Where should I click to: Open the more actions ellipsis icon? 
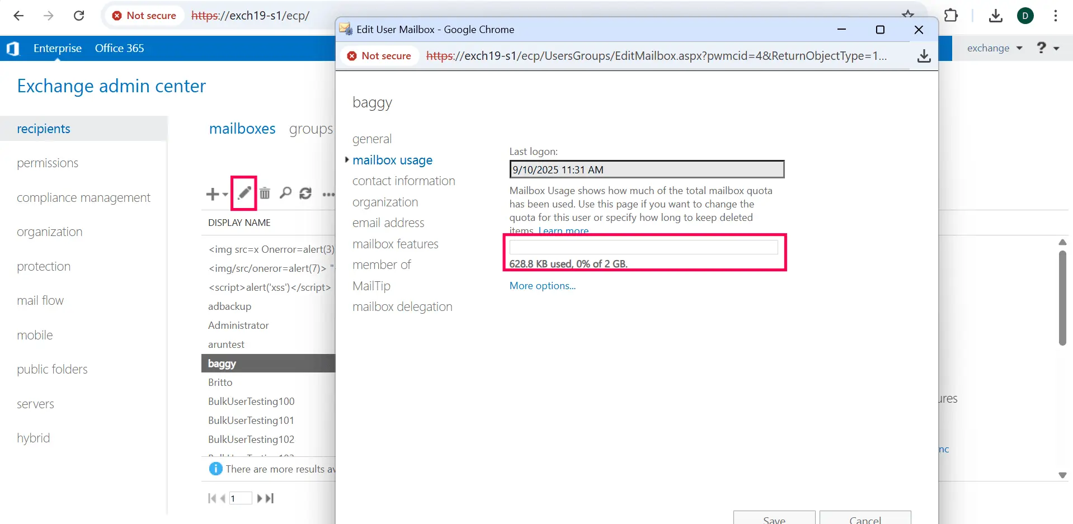(x=328, y=195)
